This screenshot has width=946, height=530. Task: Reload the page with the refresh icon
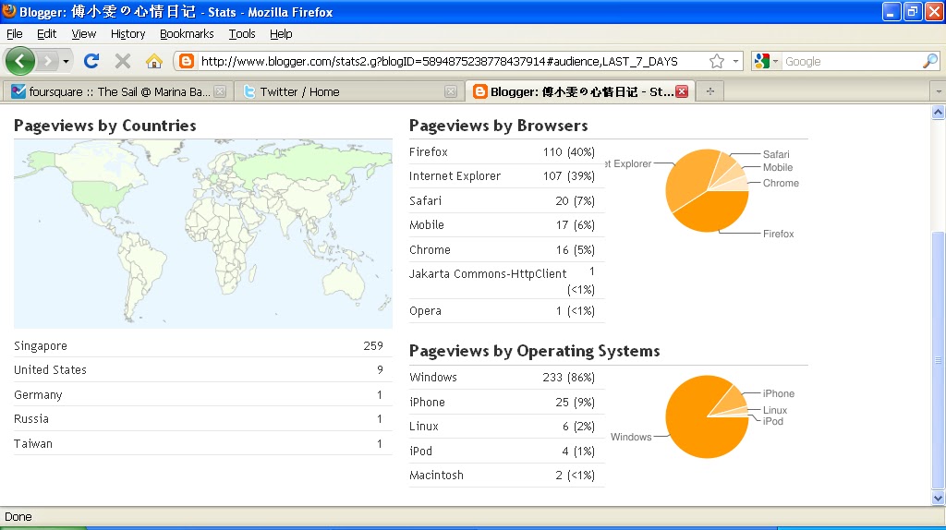tap(91, 61)
